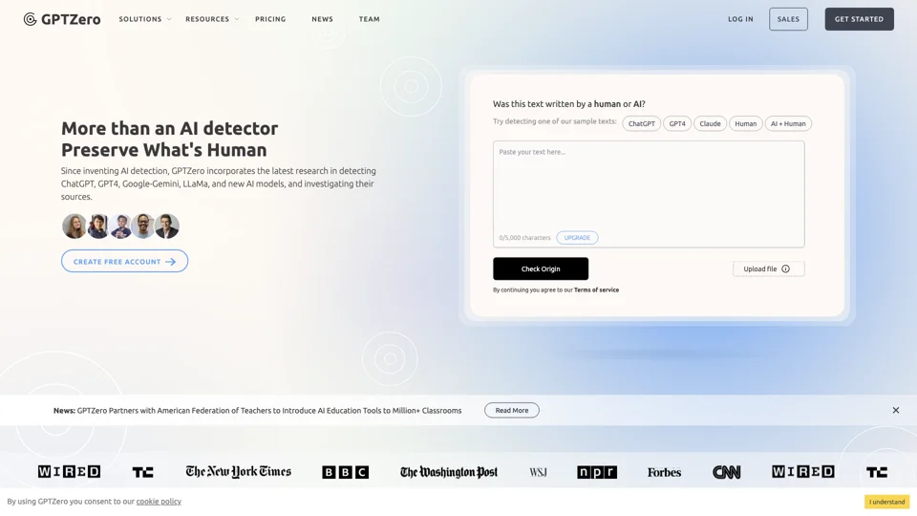Open the Terms of service link
Viewport: 917px width, 516px height.
coord(596,290)
